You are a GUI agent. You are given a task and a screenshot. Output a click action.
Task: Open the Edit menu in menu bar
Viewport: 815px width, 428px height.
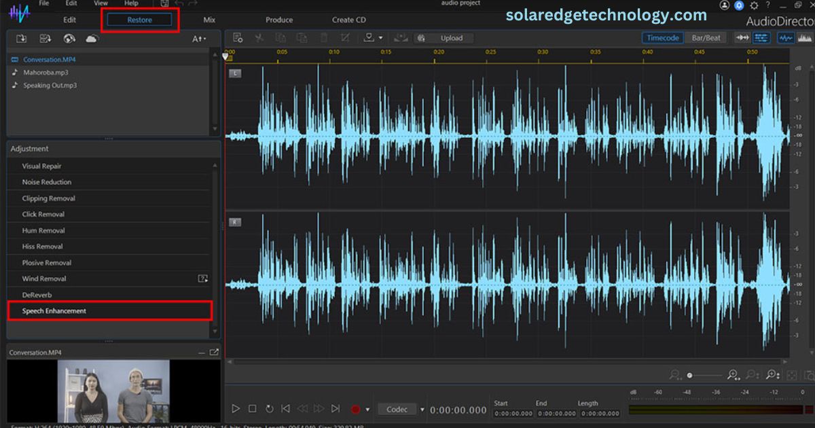click(71, 3)
